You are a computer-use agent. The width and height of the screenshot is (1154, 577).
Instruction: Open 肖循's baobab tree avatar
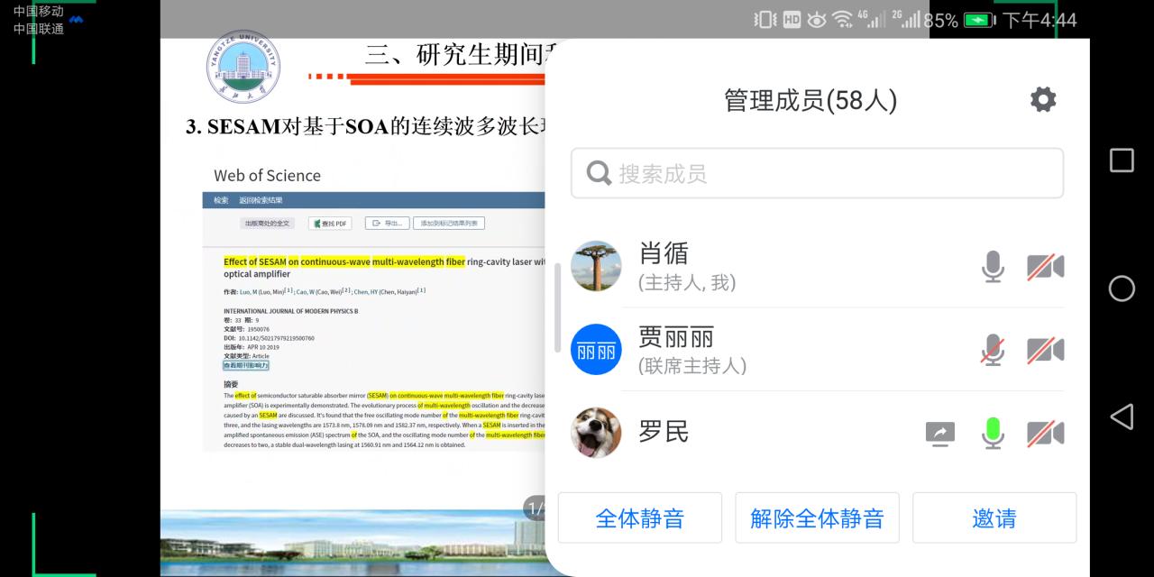click(596, 267)
